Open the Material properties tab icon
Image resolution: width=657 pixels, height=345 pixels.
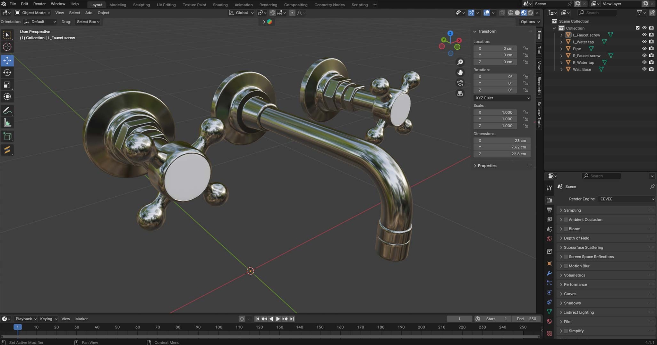tap(549, 321)
